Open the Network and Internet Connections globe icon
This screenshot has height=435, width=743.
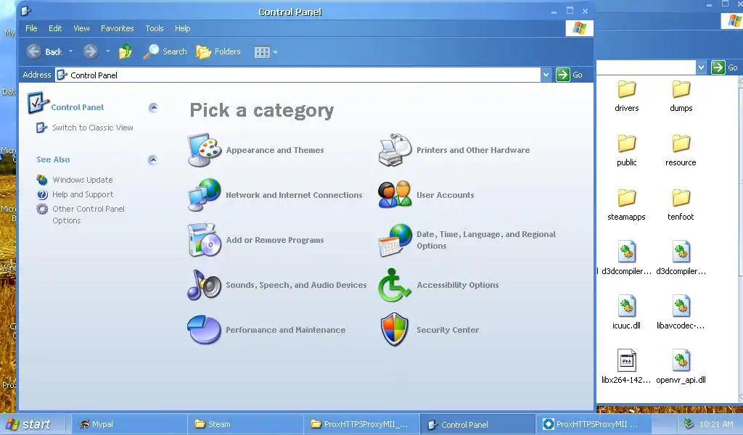coord(204,194)
